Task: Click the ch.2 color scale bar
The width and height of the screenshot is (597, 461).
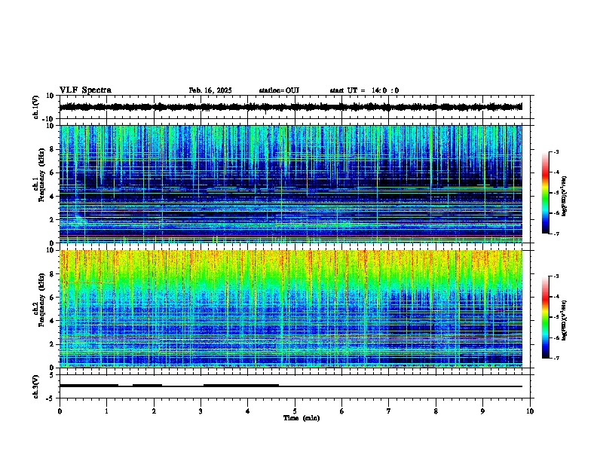Action: tap(546, 317)
